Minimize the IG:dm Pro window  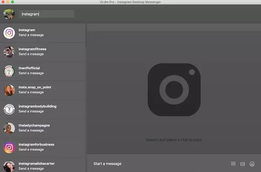(8, 2)
